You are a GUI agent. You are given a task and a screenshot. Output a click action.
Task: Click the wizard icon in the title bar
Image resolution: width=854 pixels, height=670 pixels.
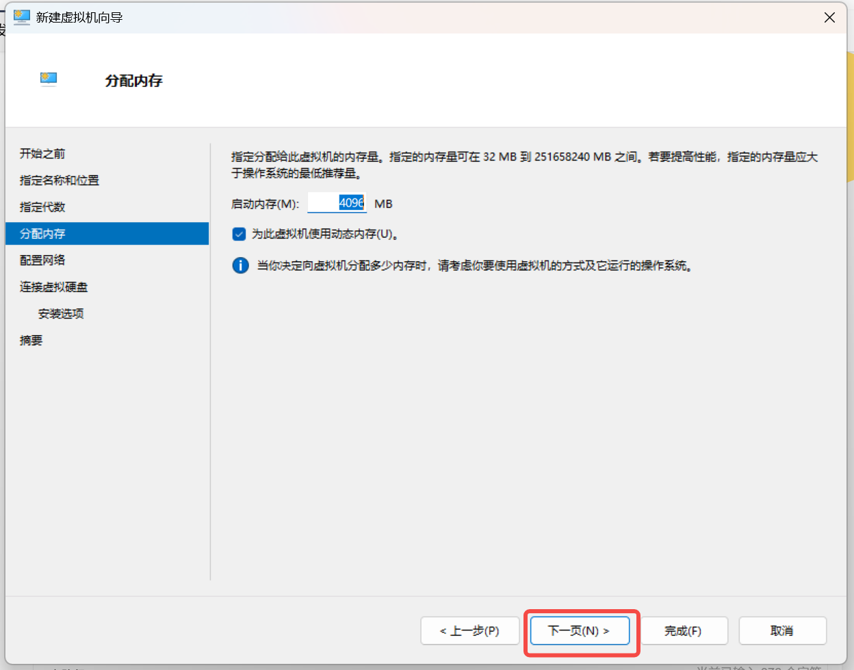point(22,17)
